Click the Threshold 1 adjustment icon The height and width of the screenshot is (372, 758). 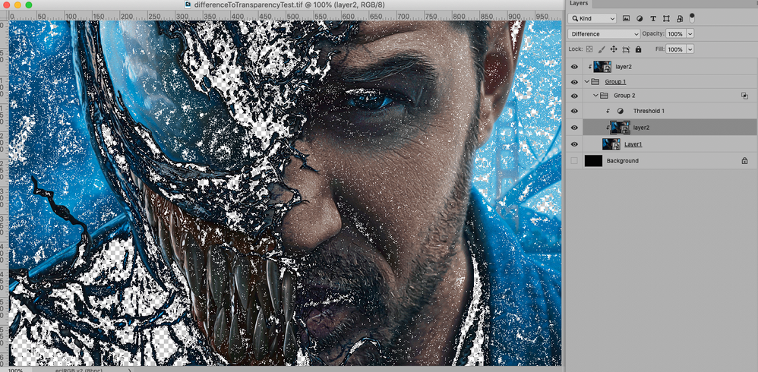[621, 111]
